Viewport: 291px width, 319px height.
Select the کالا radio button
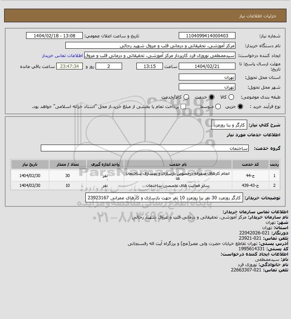point(231,97)
